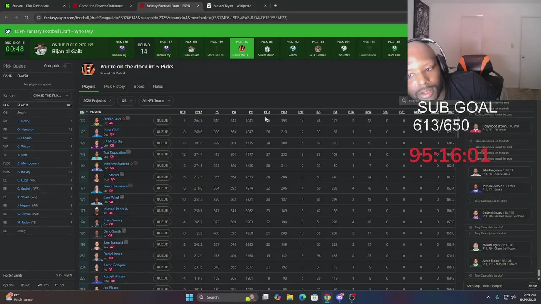Open OBS Studio from the taskbar
Image resolution: width=541 pixels, height=304 pixels.
tap(352, 297)
